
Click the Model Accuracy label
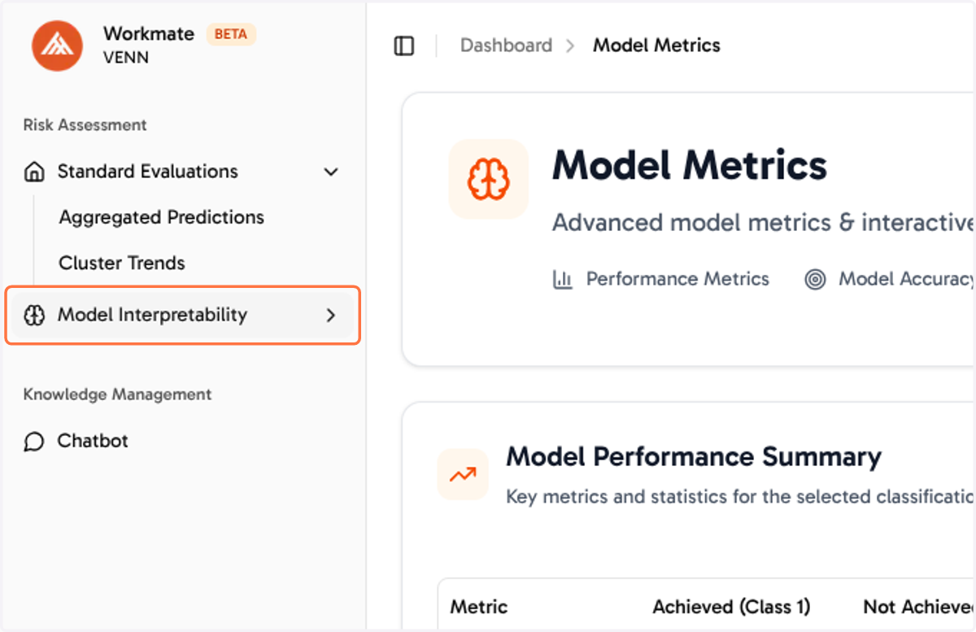906,279
